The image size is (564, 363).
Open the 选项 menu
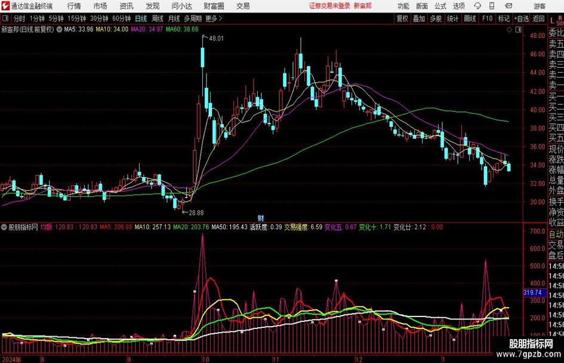458,6
